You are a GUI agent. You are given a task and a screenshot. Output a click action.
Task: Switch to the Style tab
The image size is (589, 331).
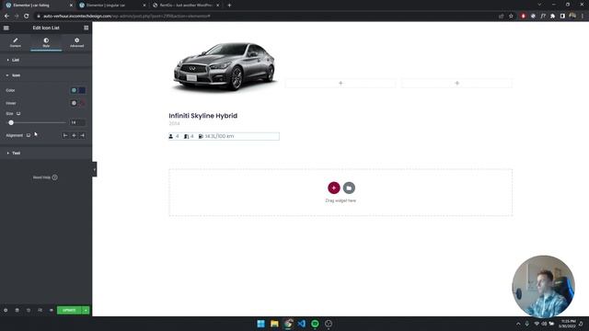click(x=46, y=42)
